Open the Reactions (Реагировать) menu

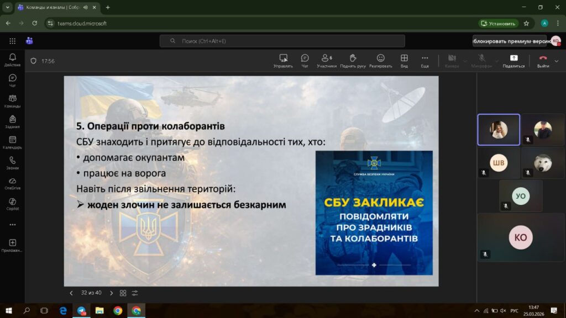[x=380, y=60]
